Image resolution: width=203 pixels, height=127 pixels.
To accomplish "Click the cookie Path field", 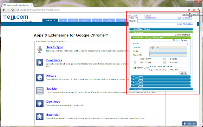I will coord(168,51).
